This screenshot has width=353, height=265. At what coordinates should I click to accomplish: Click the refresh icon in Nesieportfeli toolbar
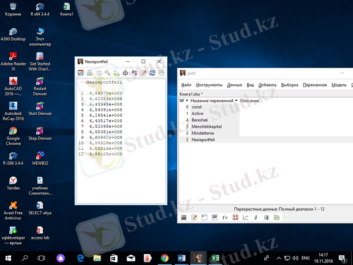coord(152,73)
